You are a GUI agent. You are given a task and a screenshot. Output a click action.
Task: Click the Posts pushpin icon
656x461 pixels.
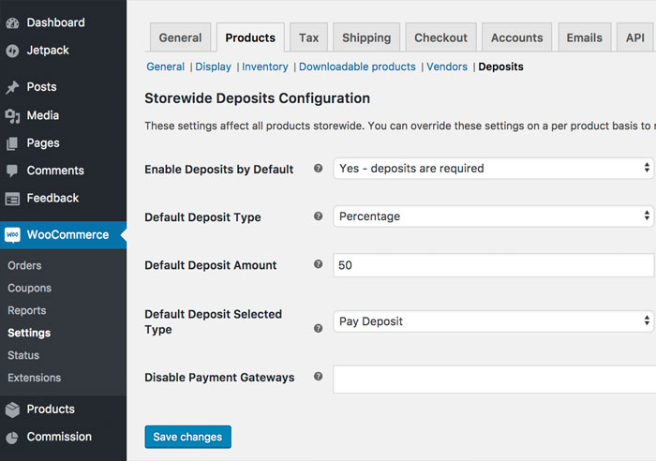click(12, 87)
